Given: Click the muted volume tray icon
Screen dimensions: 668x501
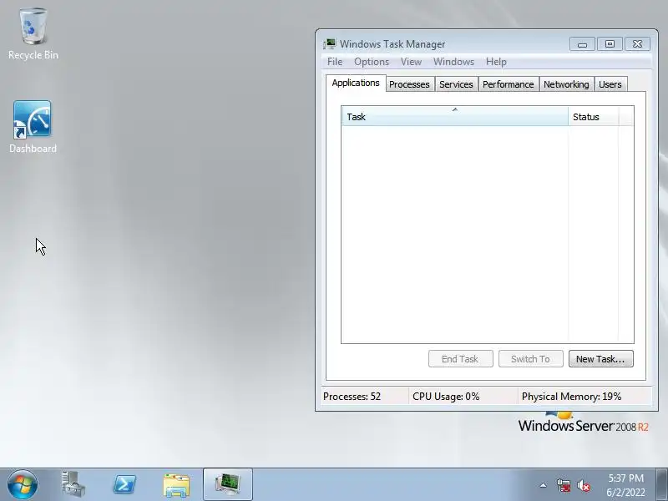Looking at the screenshot, I should point(583,485).
